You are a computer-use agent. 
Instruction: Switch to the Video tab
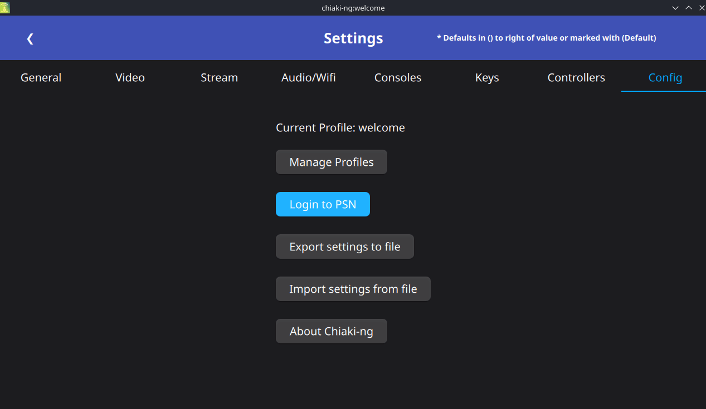pyautogui.click(x=130, y=78)
